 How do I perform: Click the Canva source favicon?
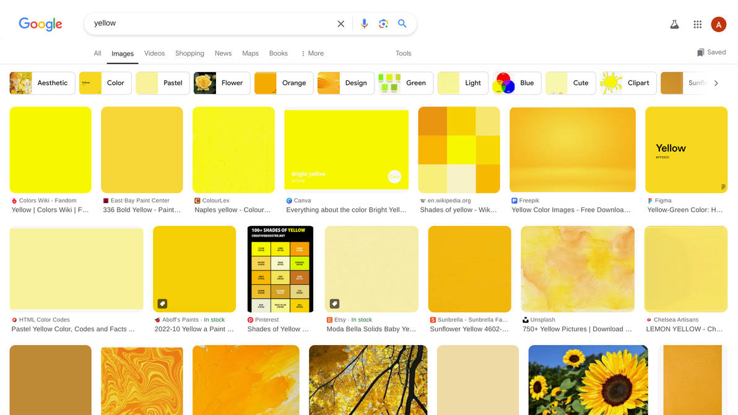click(289, 201)
